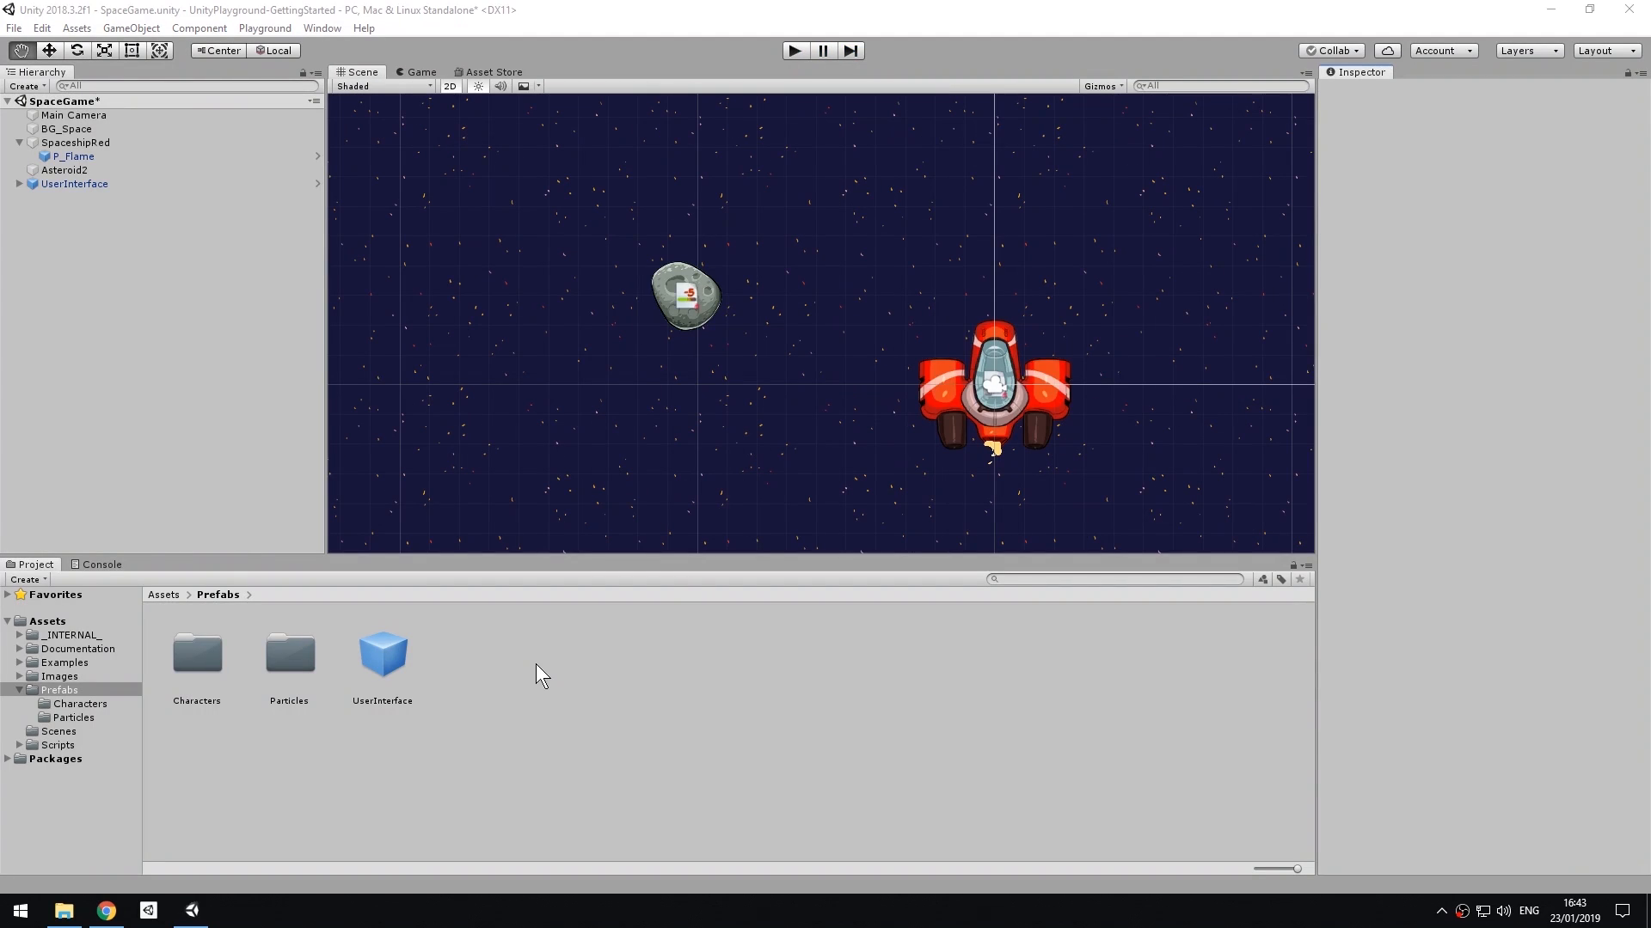Click the Project search field
This screenshot has width=1651, height=928.
[1115, 579]
